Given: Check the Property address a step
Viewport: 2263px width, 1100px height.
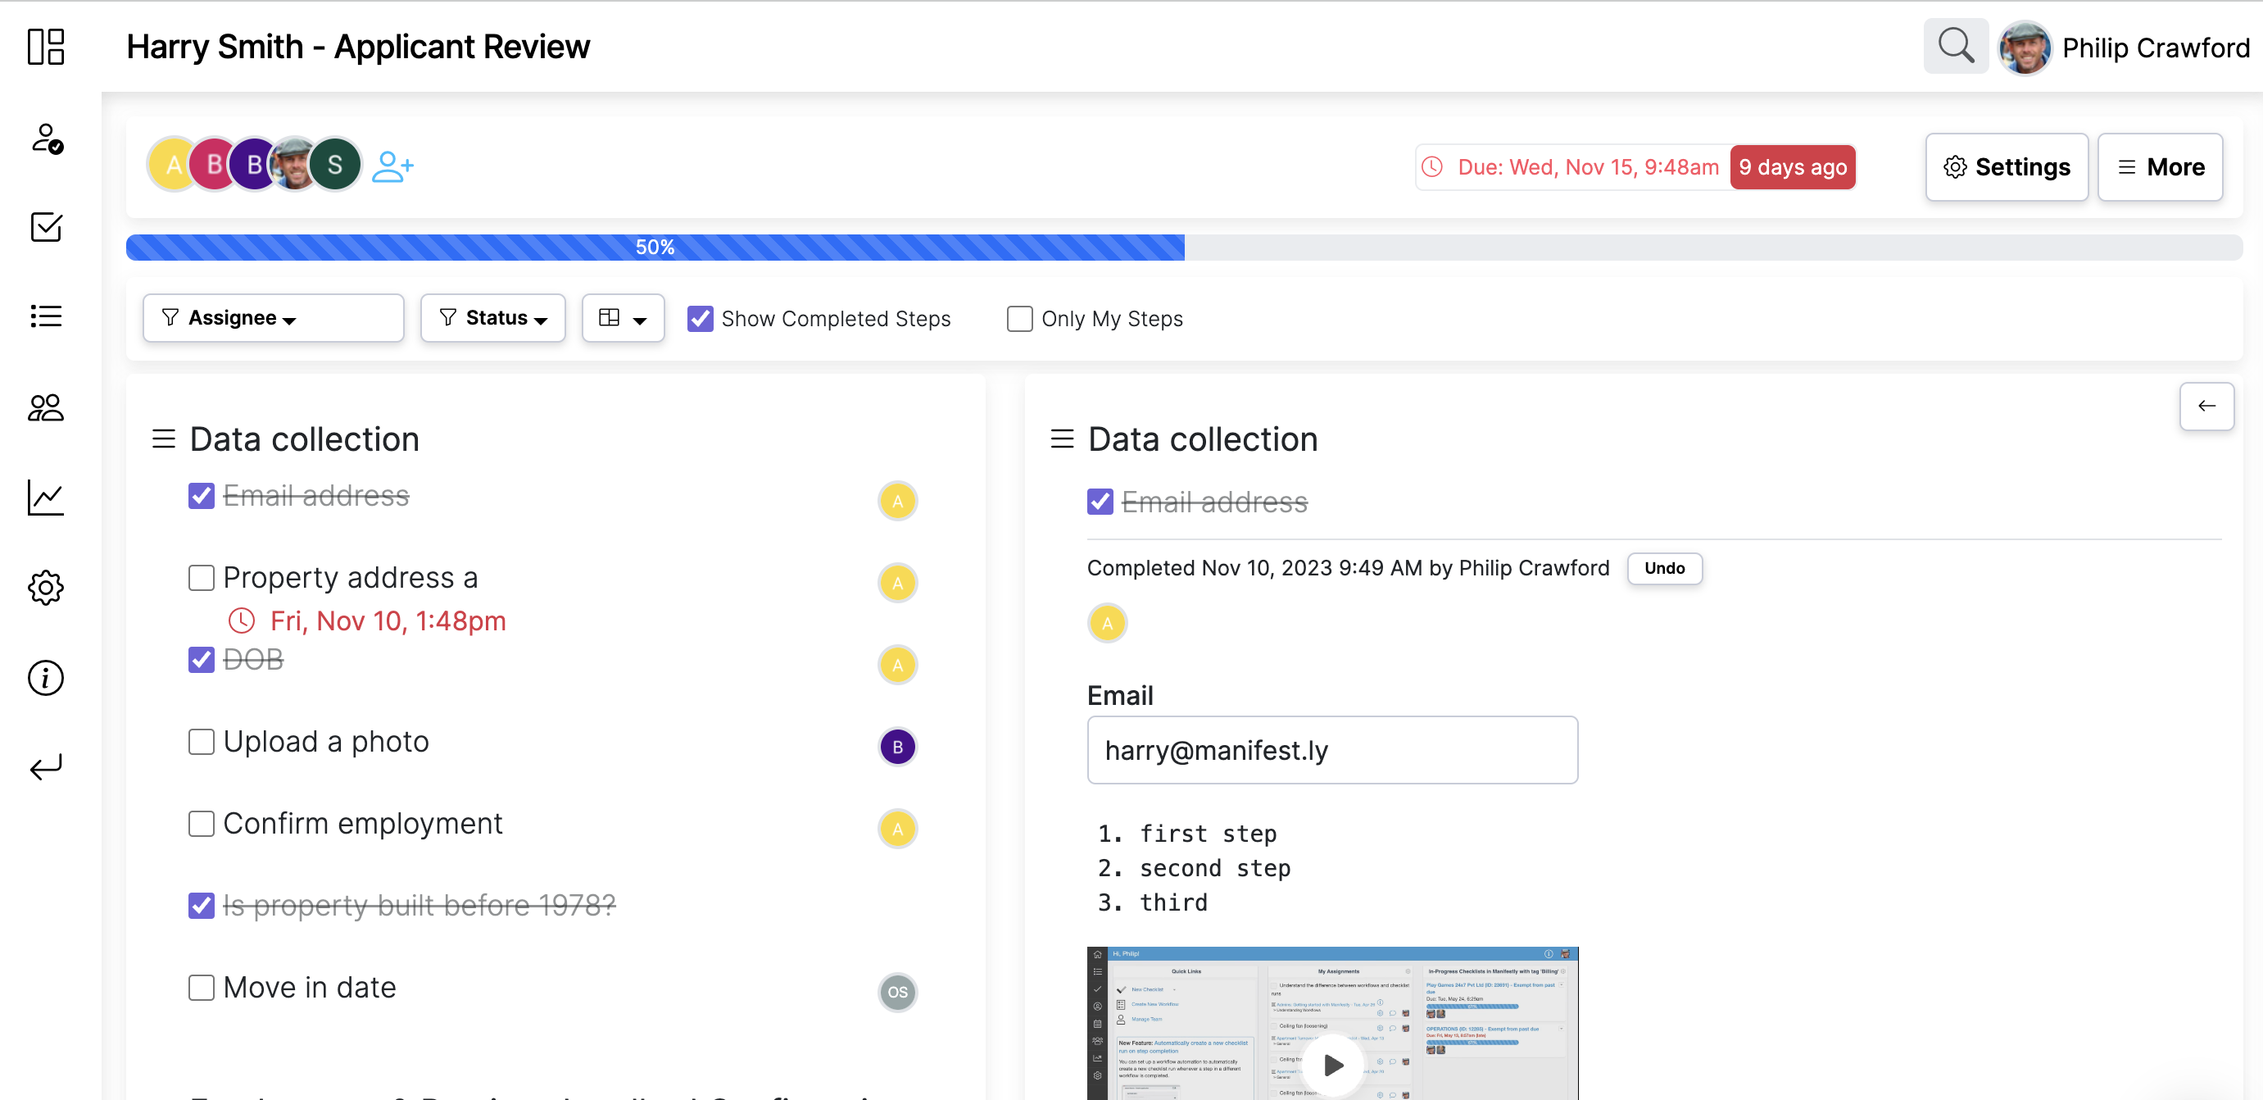Looking at the screenshot, I should (202, 577).
